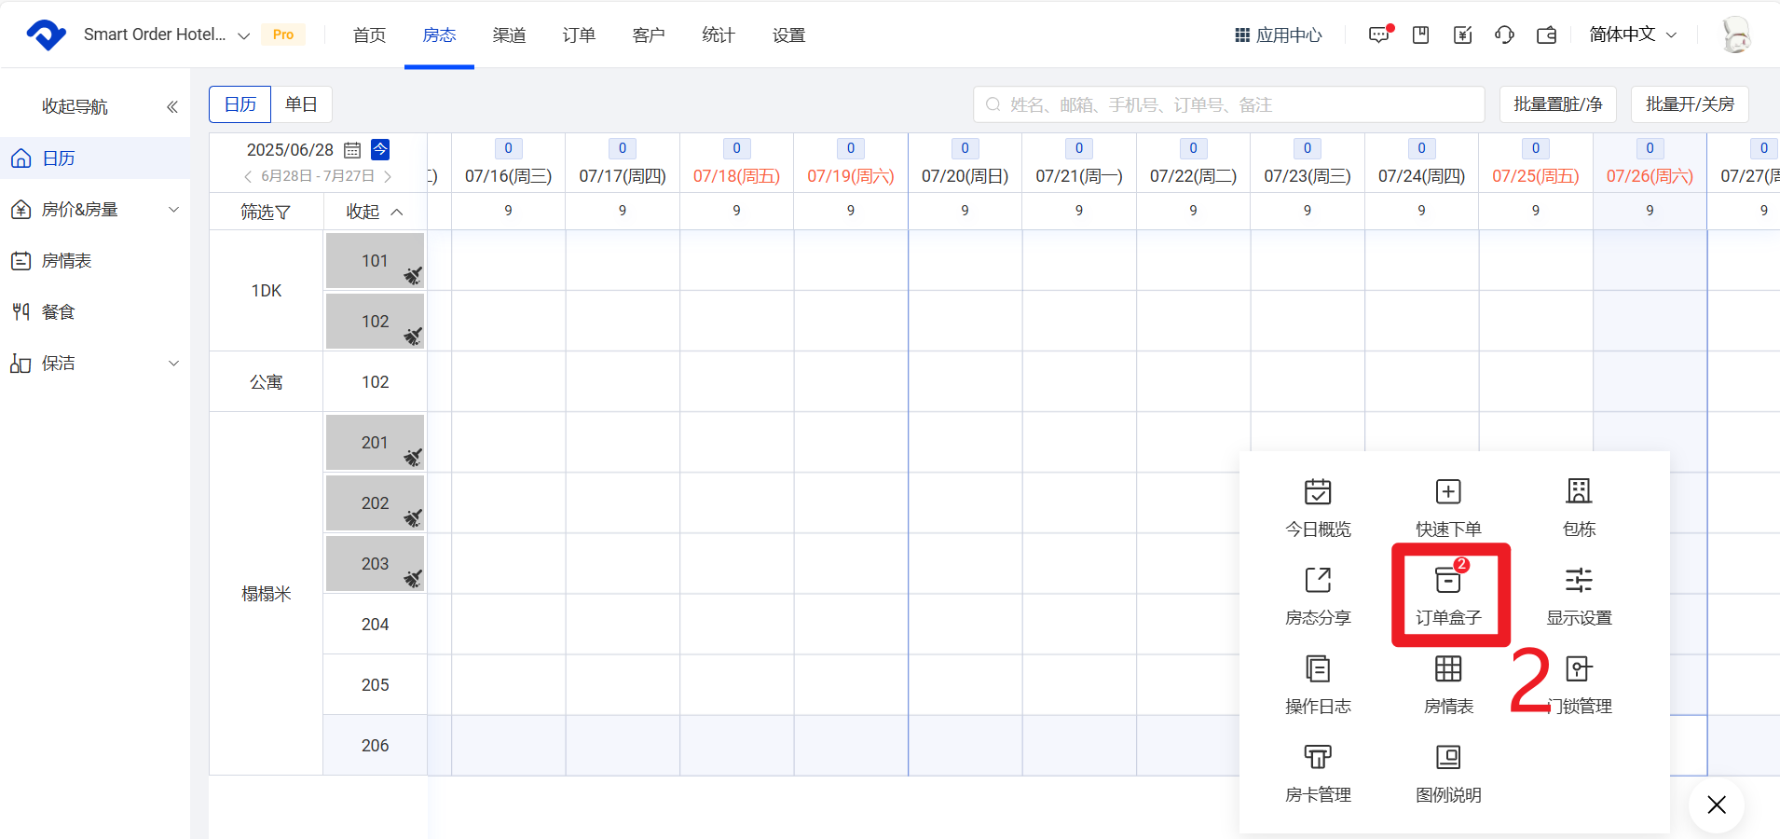The height and width of the screenshot is (839, 1780).
Task: Toggle the broom icon on room 203
Action: [413, 579]
